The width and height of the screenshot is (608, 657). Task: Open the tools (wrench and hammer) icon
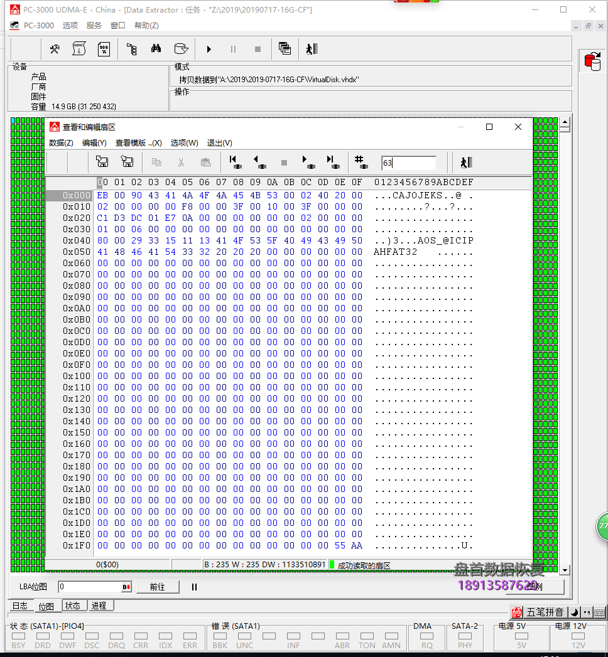(x=55, y=49)
